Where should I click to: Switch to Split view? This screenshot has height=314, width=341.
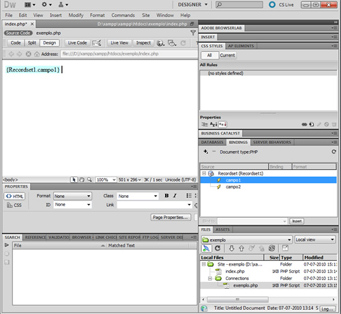[32, 43]
